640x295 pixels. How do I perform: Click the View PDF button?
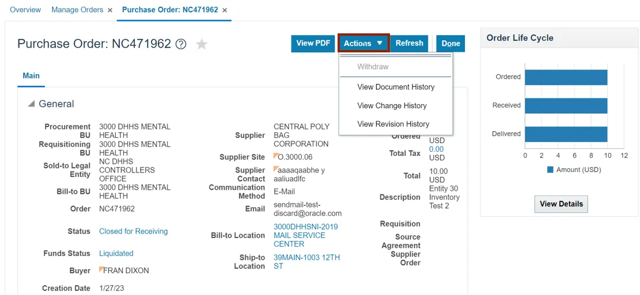pos(313,43)
